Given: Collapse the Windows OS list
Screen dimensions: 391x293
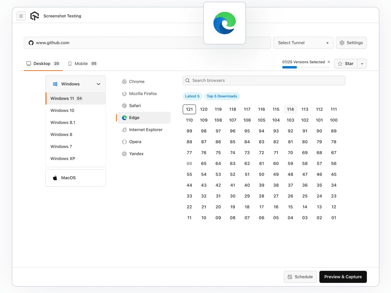Looking at the screenshot, I should [98, 84].
